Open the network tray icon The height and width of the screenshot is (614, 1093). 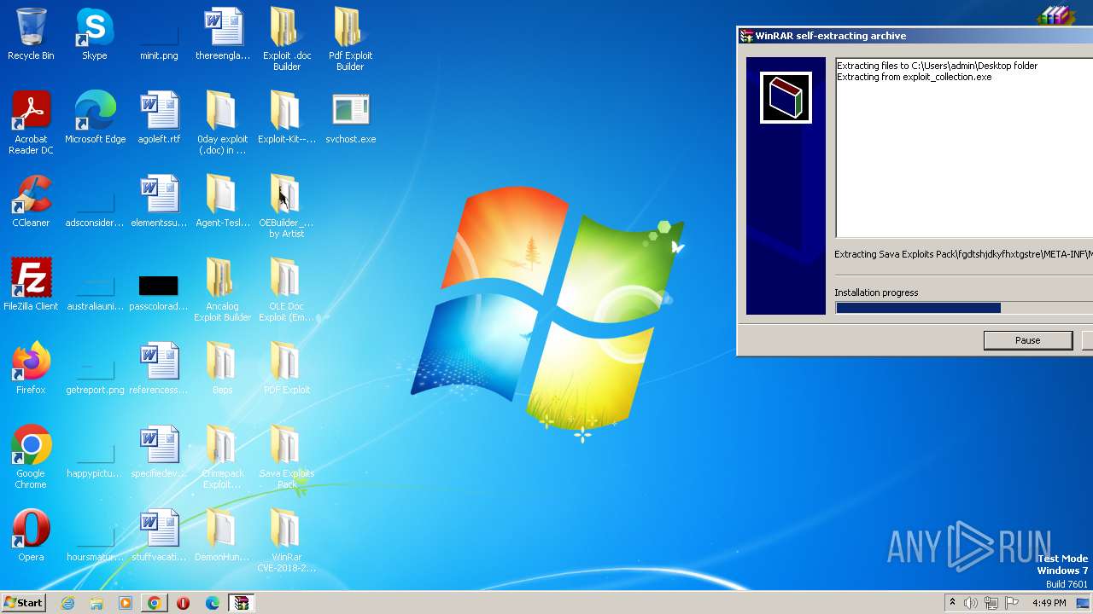pyautogui.click(x=991, y=603)
